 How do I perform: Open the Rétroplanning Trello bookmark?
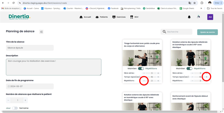pos(131,8)
